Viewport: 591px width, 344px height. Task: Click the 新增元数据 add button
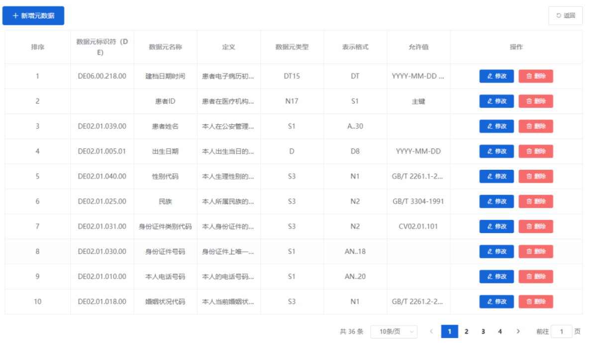click(x=33, y=16)
